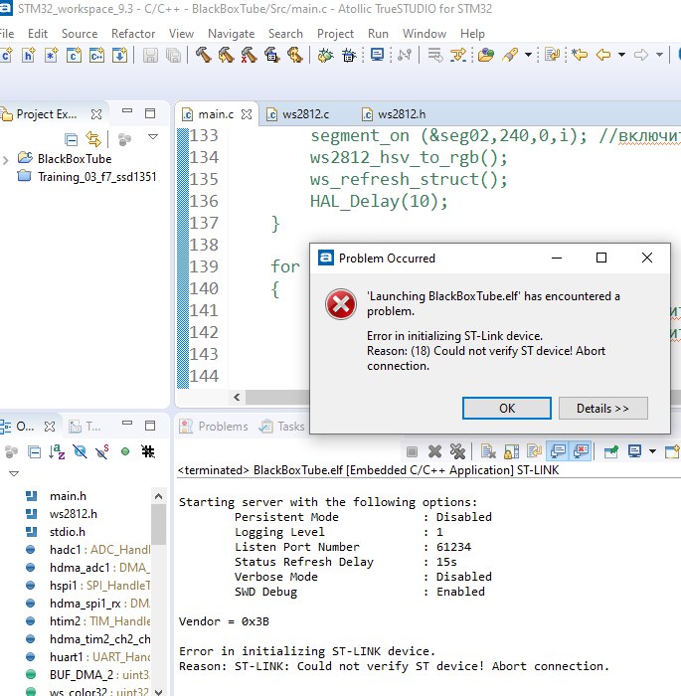Open the Back navigation history dropdown
This screenshot has height=696, width=681.
coord(621,55)
